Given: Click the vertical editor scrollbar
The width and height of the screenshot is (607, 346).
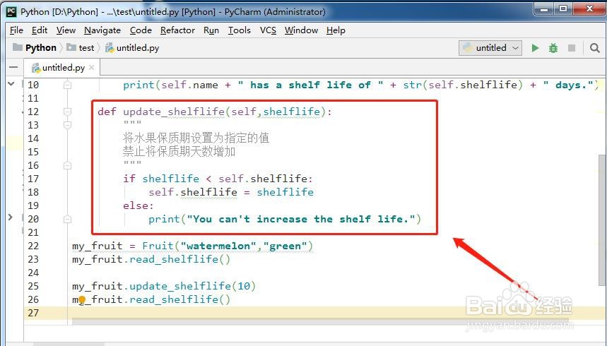Looking at the screenshot, I should tap(602, 220).
